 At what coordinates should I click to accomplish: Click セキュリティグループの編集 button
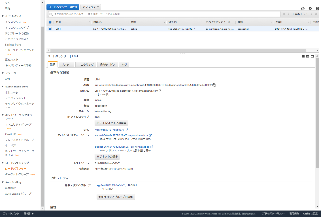point(116,197)
